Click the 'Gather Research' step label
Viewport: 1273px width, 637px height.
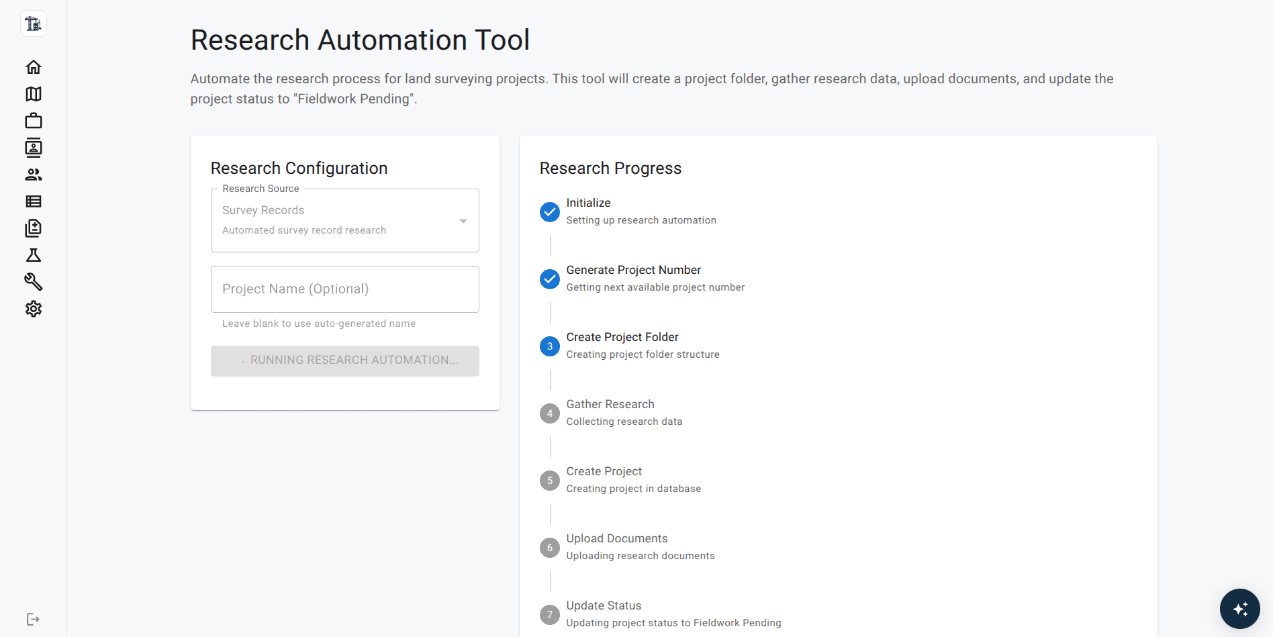[610, 404]
